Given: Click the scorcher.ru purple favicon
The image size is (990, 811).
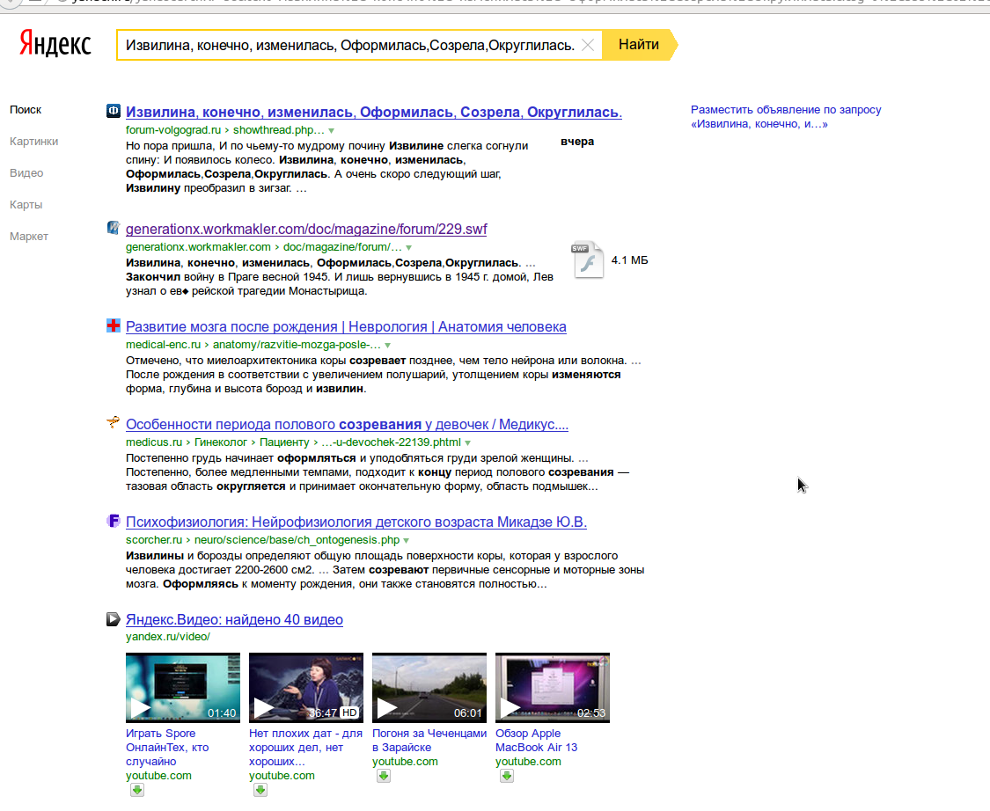Looking at the screenshot, I should click(113, 522).
